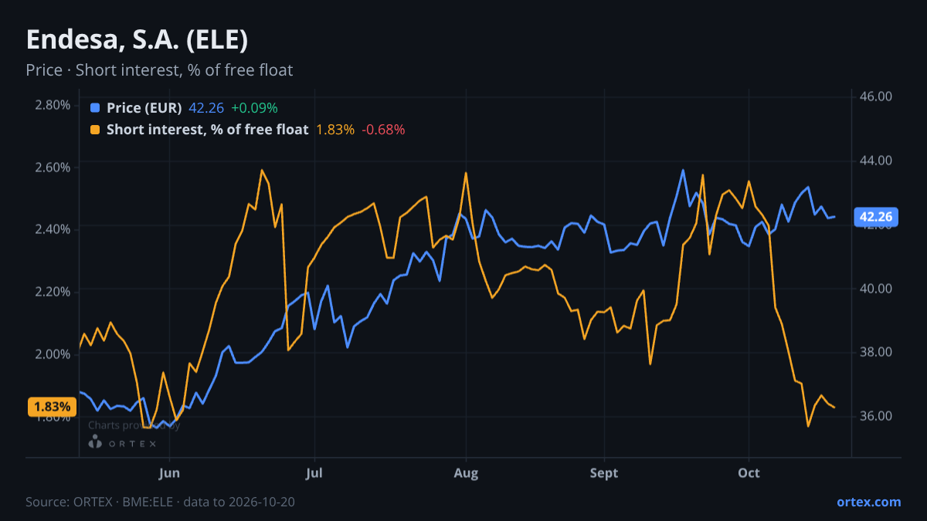Click the 1.83% short interest legend value
This screenshot has height=521, width=927.
335,130
